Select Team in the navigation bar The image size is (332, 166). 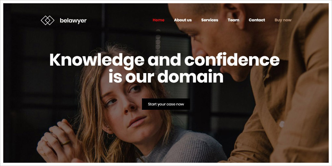(233, 20)
